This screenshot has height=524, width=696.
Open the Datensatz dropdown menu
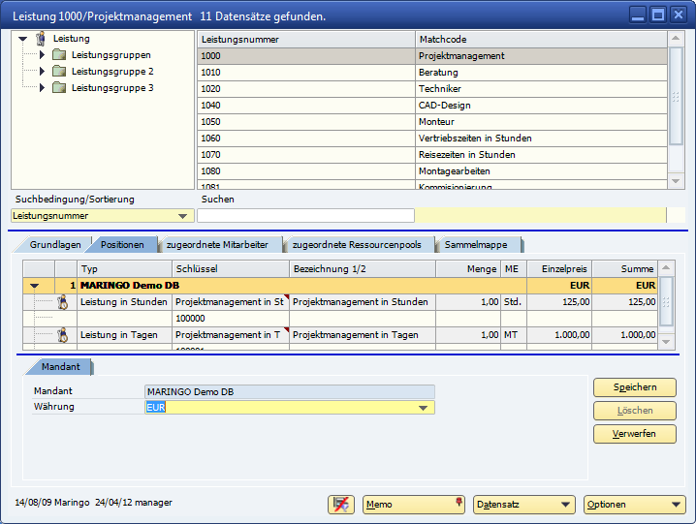[565, 505]
